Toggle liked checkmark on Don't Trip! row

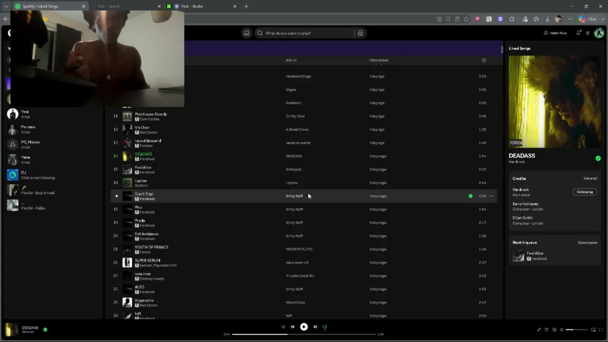pyautogui.click(x=470, y=196)
